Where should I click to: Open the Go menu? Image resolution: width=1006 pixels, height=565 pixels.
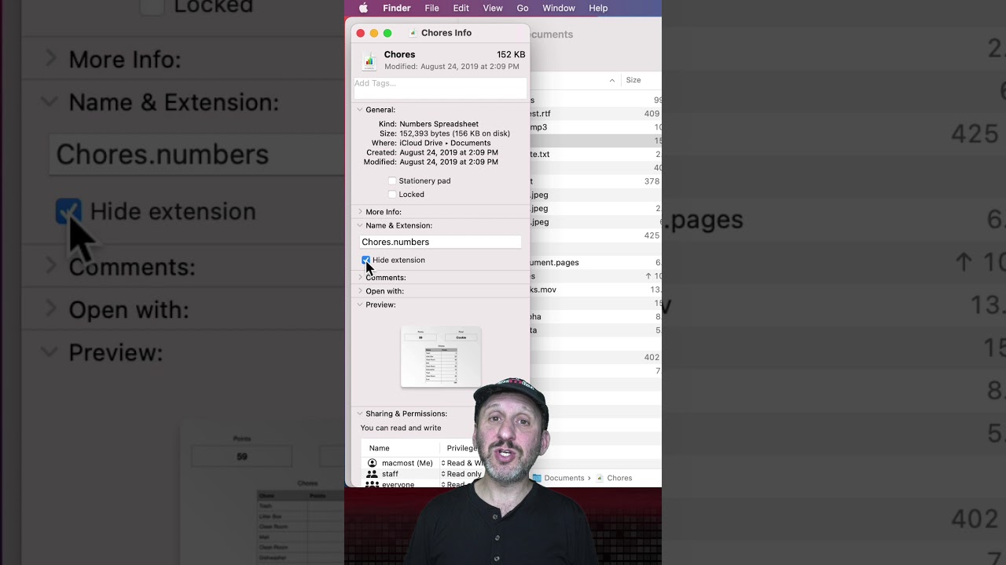tap(523, 8)
